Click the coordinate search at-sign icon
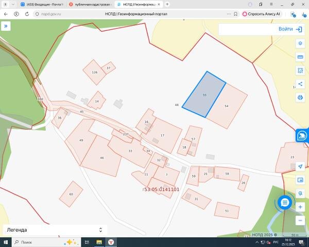Image resolution: width=309 pixels, height=247 pixels. coord(300,193)
